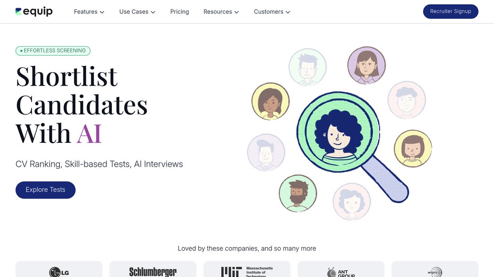Screen dimensions: 494x277
Task: Click the Effortless Screening badge
Action: pyautogui.click(x=53, y=50)
